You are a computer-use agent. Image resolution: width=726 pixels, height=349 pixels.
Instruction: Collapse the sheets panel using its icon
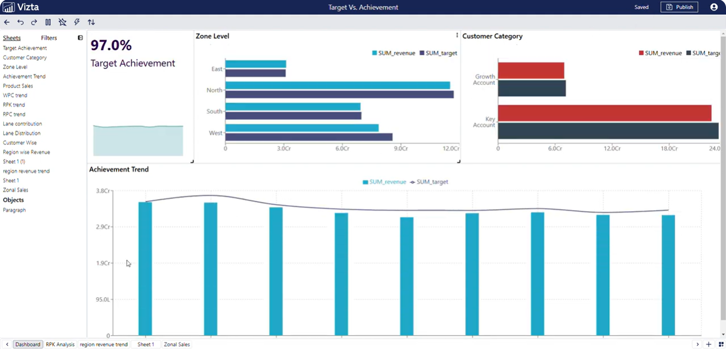click(80, 37)
